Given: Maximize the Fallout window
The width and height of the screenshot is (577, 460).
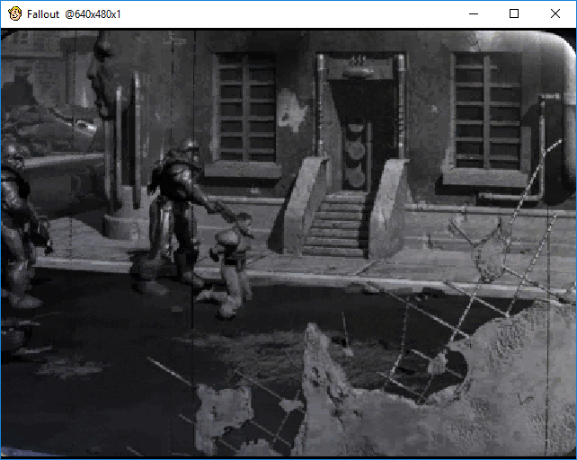Looking at the screenshot, I should [x=514, y=14].
